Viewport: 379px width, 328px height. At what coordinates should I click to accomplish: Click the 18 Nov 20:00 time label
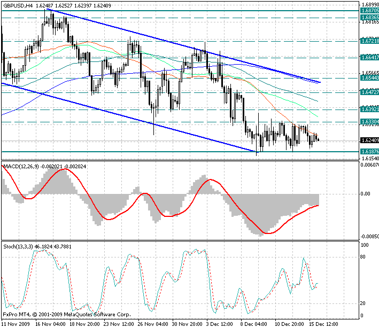click(84, 324)
